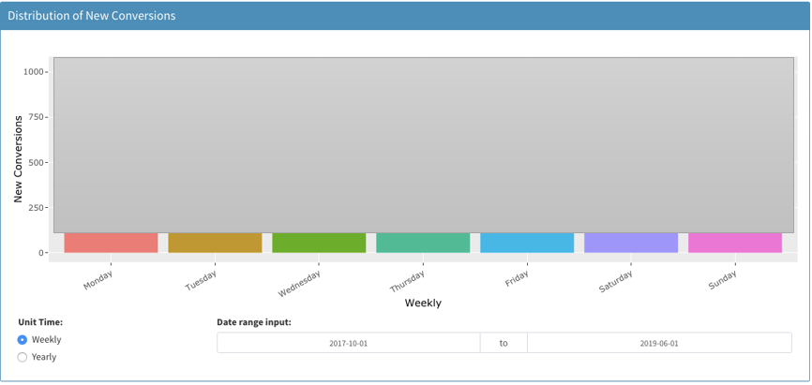Click the start date field 2017-10-01
This screenshot has width=812, height=385.
click(x=348, y=343)
